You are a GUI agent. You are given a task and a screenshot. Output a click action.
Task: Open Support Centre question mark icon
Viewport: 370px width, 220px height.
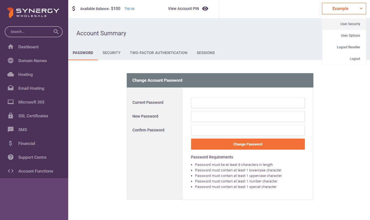pos(10,157)
